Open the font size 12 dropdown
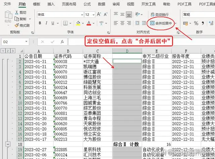Image resolution: width=215 pixels, height=159 pixels. pyautogui.click(x=93, y=15)
